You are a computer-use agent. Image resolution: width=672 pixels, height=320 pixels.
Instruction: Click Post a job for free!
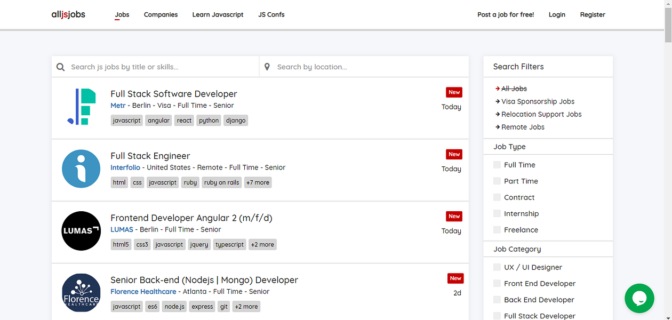(x=506, y=14)
